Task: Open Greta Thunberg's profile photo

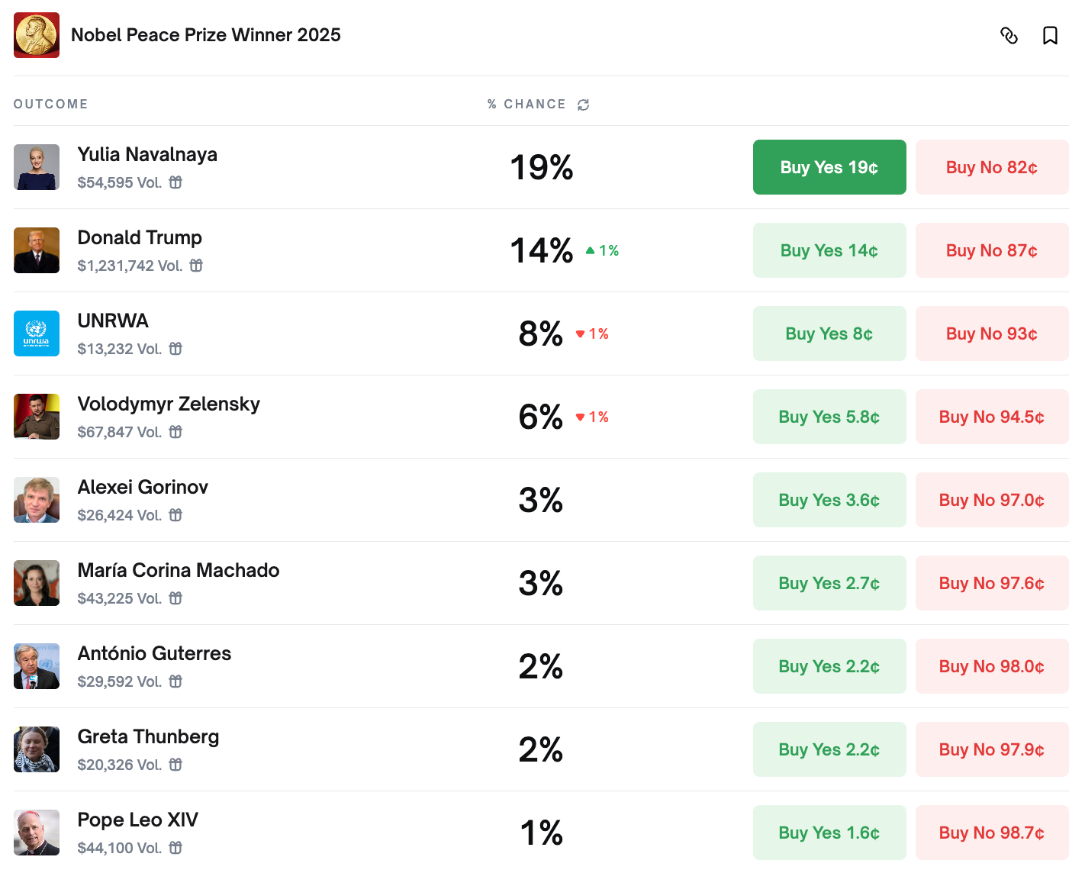Action: point(37,749)
